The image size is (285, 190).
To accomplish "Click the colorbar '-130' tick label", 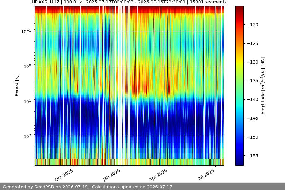I will (x=252, y=62).
